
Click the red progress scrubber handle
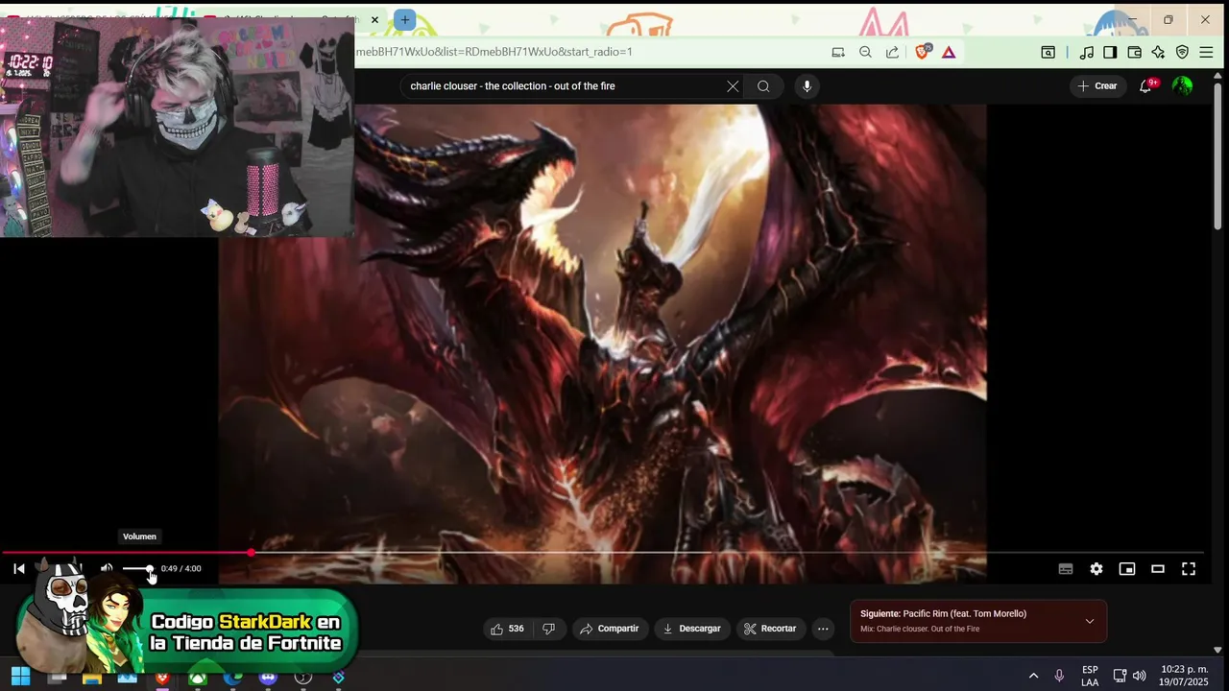click(252, 553)
